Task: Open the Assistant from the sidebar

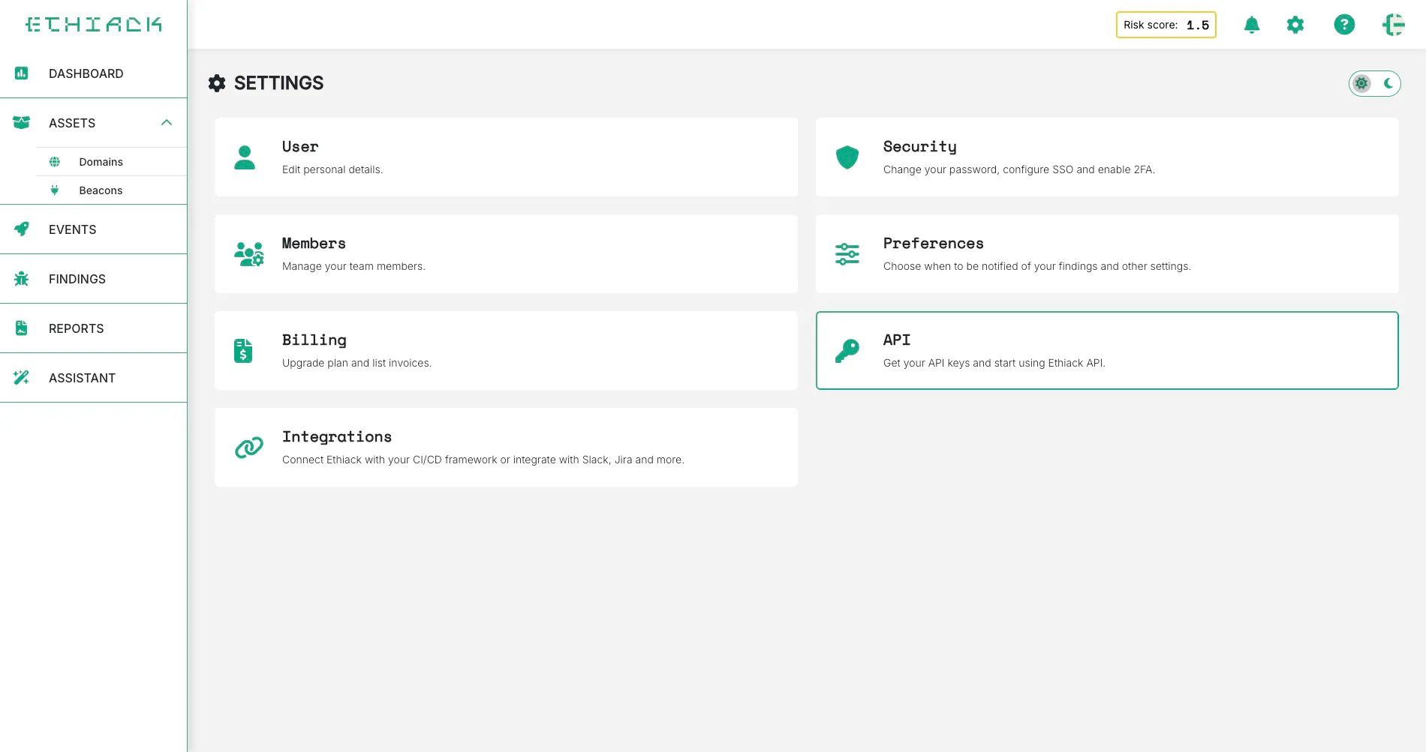Action: coord(82,378)
